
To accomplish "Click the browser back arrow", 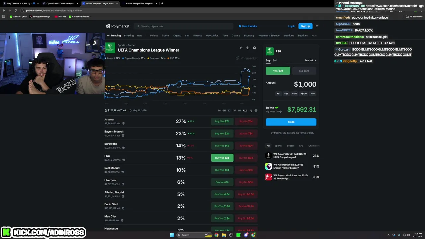I will point(4,10).
